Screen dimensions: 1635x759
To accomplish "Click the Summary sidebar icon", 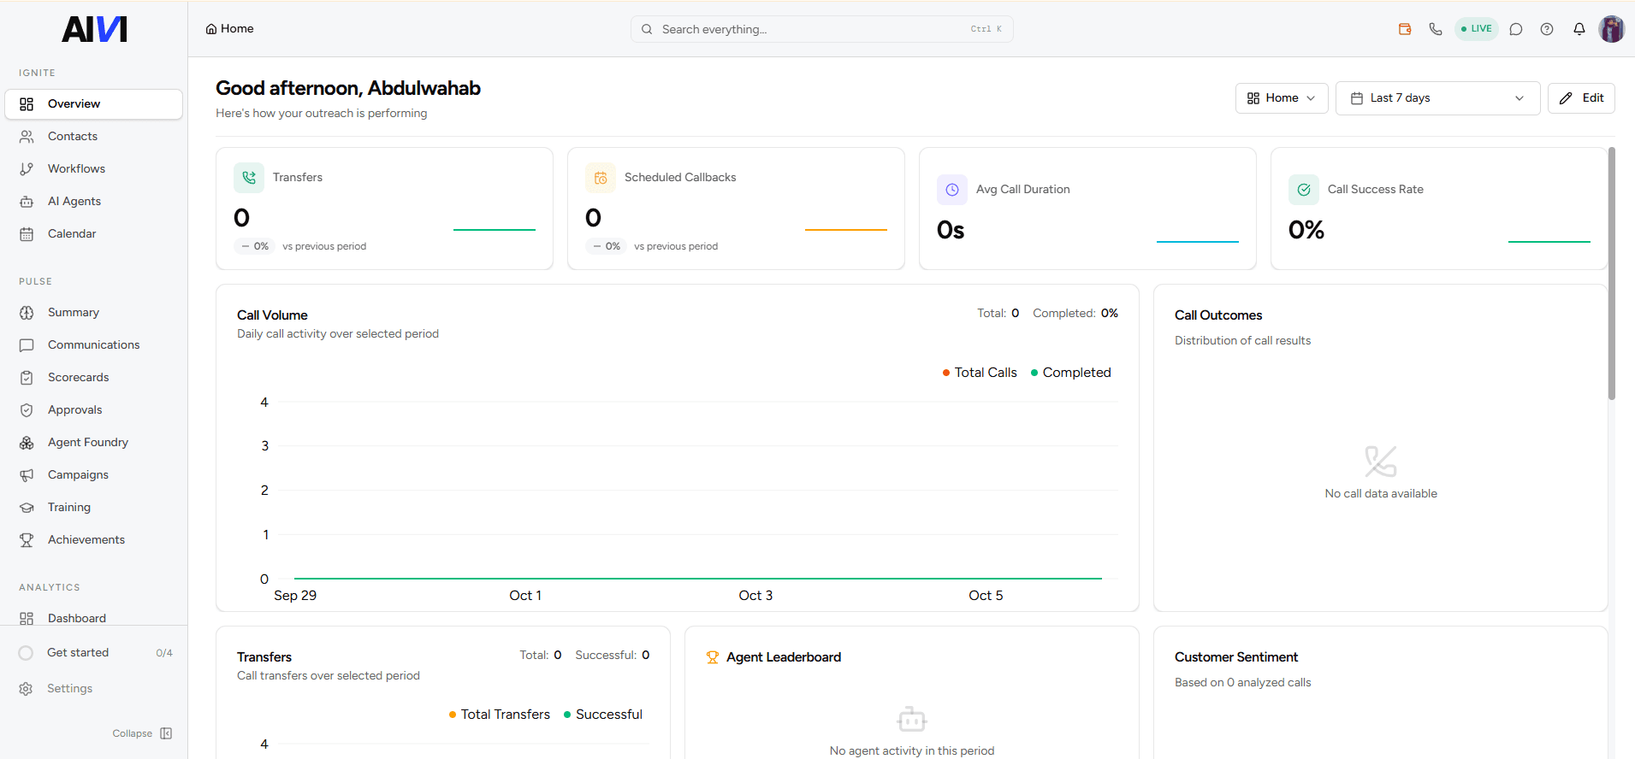I will click(x=27, y=313).
